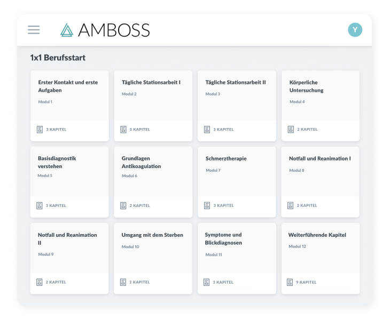Click chapter icon on Modul 9 card

[x=40, y=282]
